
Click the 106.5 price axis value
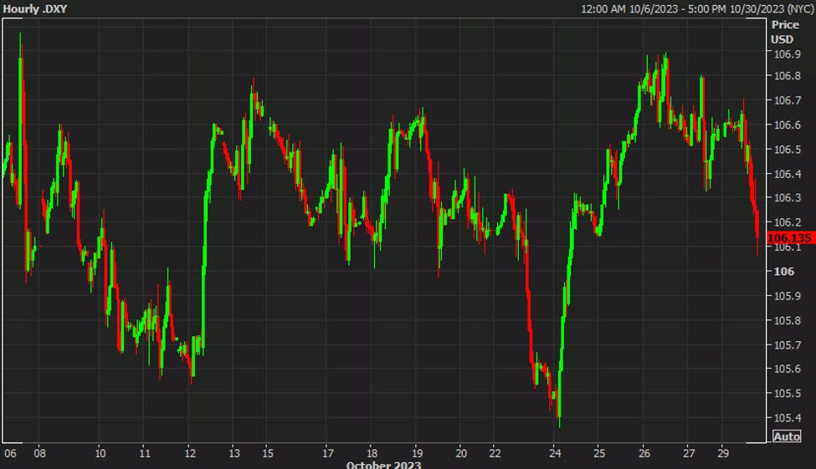(x=787, y=149)
